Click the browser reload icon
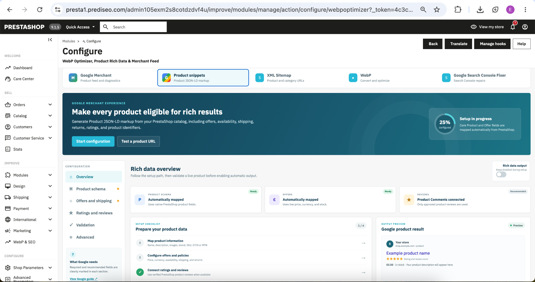The image size is (535, 282). [x=40, y=10]
